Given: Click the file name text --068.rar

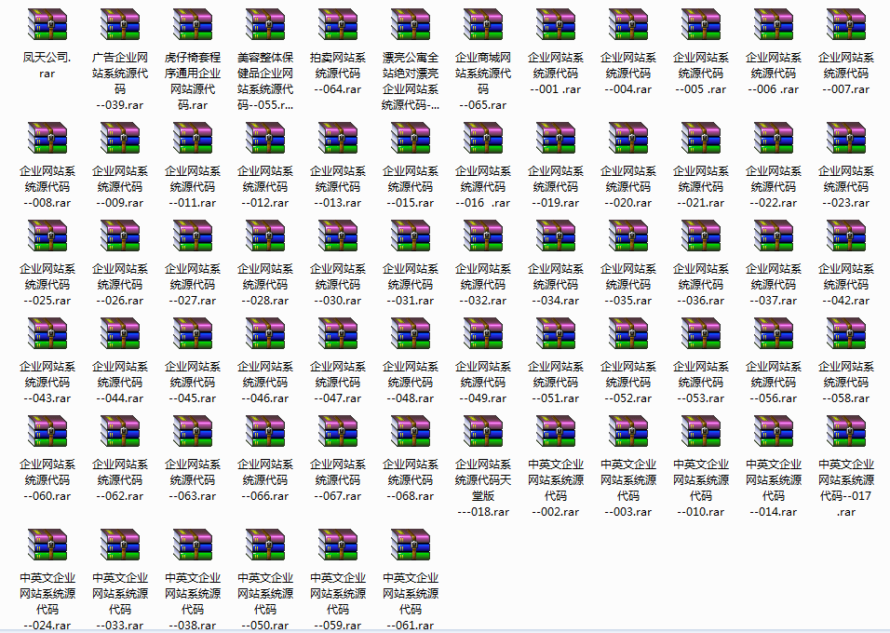Looking at the screenshot, I should (x=411, y=496).
